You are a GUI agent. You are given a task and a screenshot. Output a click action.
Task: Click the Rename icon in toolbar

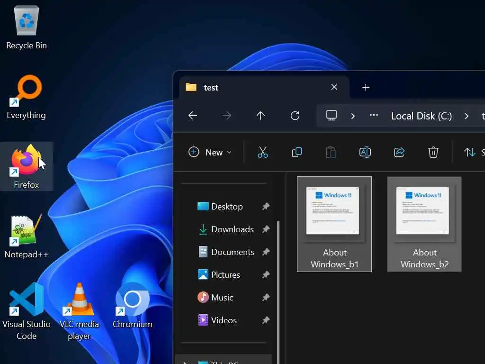coord(365,152)
